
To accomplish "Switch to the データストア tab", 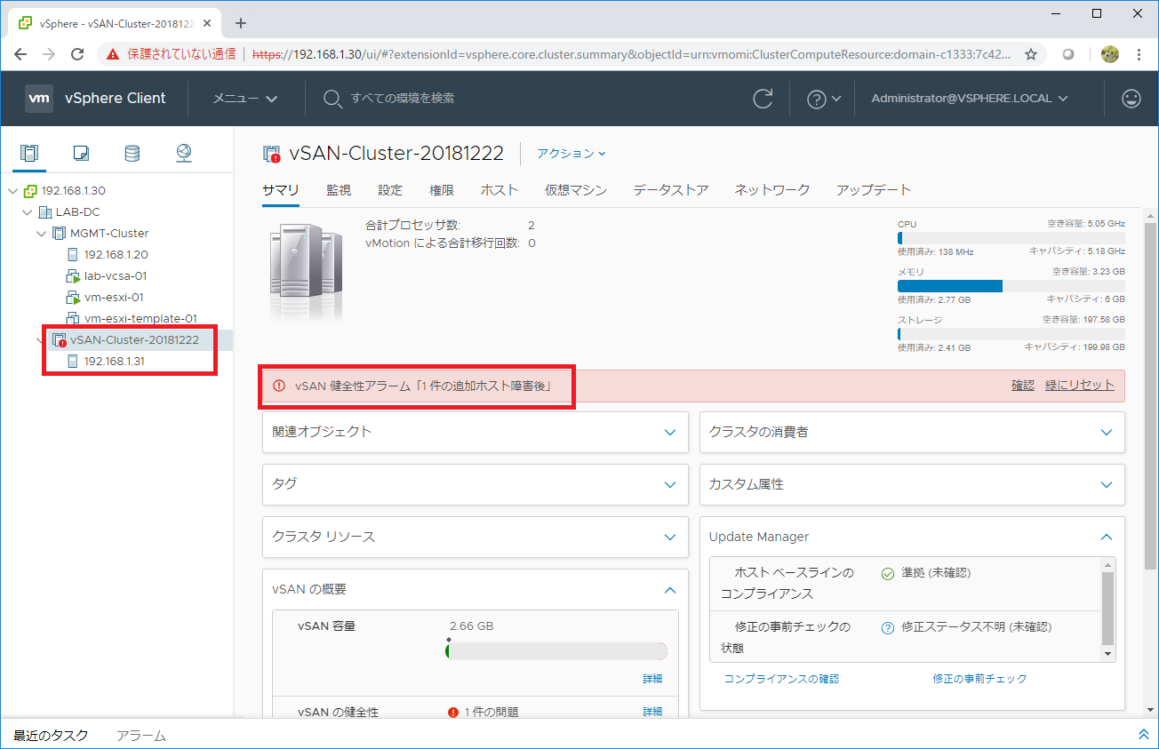I will tap(671, 190).
